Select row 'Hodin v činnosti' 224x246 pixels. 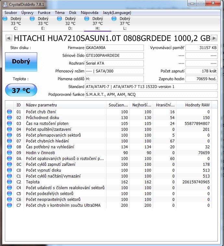[x=109, y=153]
